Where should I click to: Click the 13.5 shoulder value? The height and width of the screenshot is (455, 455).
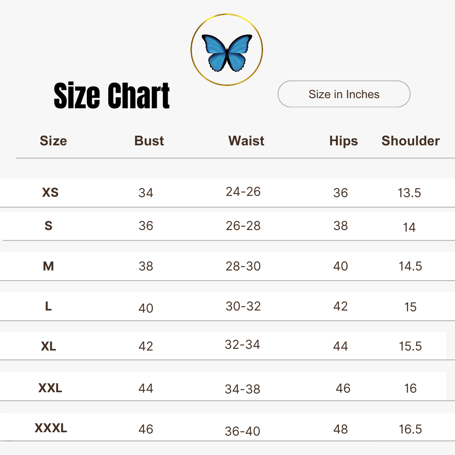click(x=409, y=193)
